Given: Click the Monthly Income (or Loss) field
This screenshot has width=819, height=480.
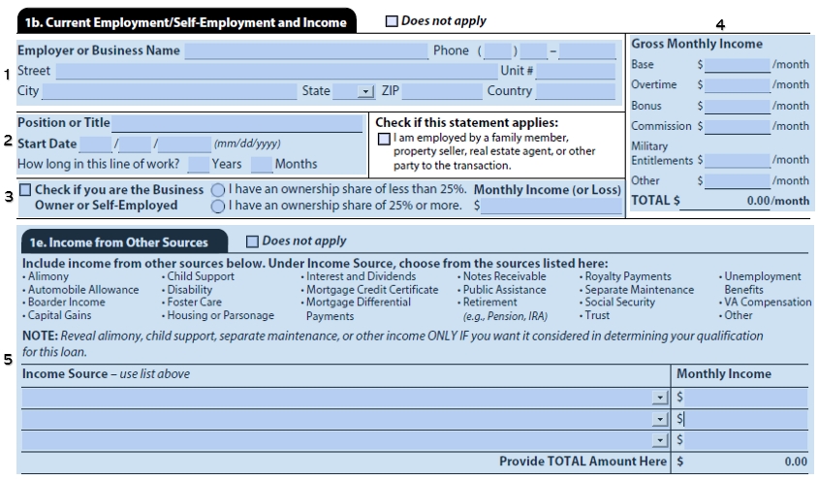Looking at the screenshot, I should pos(552,207).
